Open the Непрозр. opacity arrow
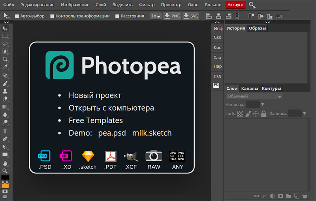 tap(262, 105)
